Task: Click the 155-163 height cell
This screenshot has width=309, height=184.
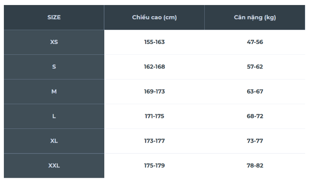Action: [154, 42]
